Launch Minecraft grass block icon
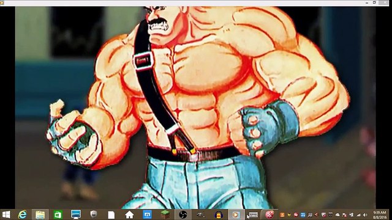Image resolution: width=392 pixels, height=220 pixels. [165, 215]
